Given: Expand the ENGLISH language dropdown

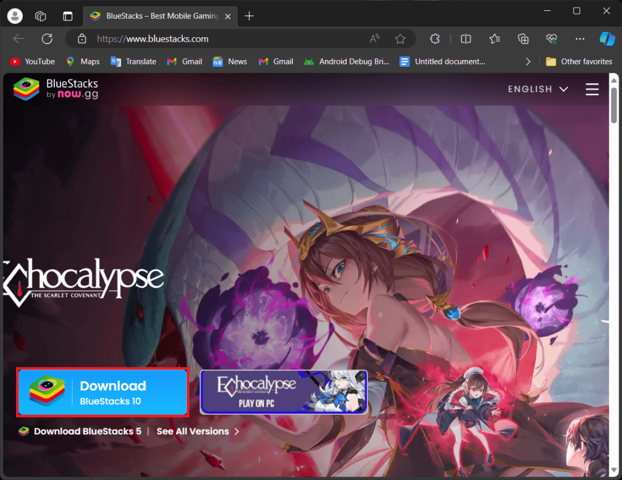Looking at the screenshot, I should click(x=538, y=89).
